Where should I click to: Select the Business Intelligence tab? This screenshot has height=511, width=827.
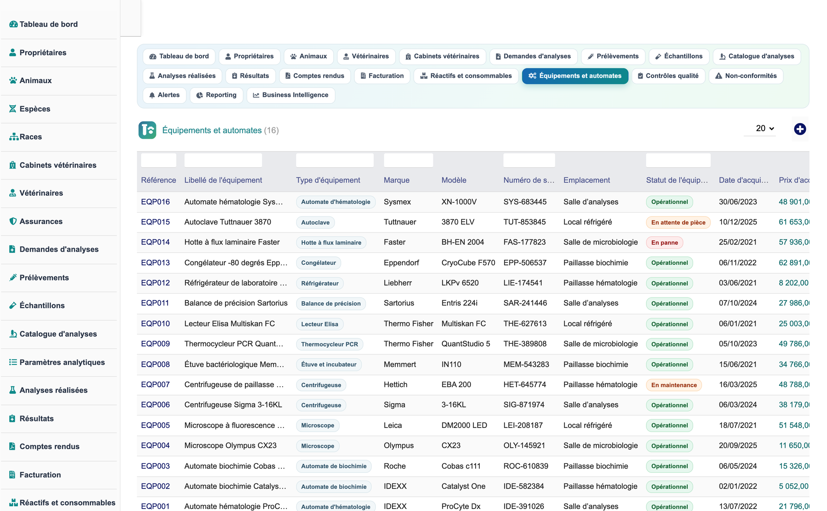click(x=291, y=95)
